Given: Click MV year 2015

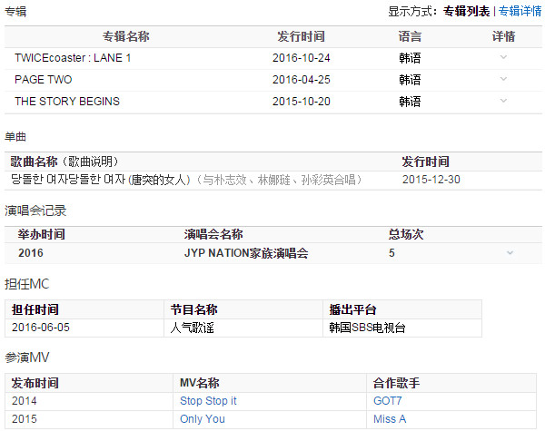Looking at the screenshot, I should tap(24, 419).
